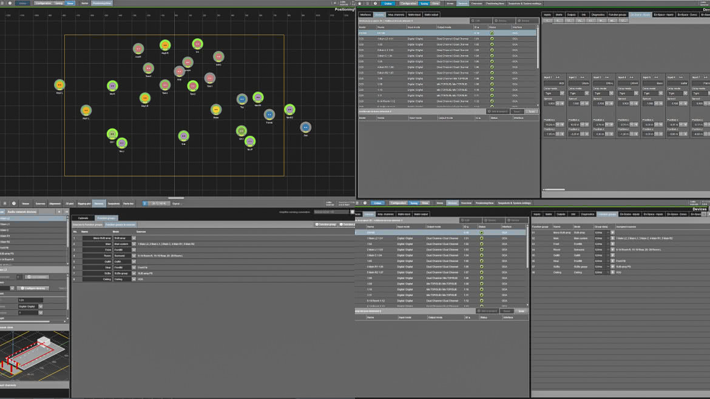Select the Voc P sound object
This screenshot has height=399, width=710.
tap(250, 141)
